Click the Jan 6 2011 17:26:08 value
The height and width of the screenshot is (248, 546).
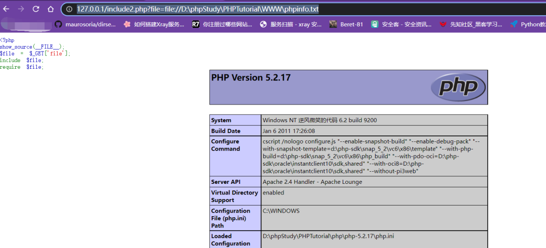point(289,131)
